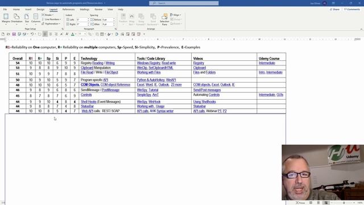
Task: Switch to the Design tab
Action: [40, 9]
